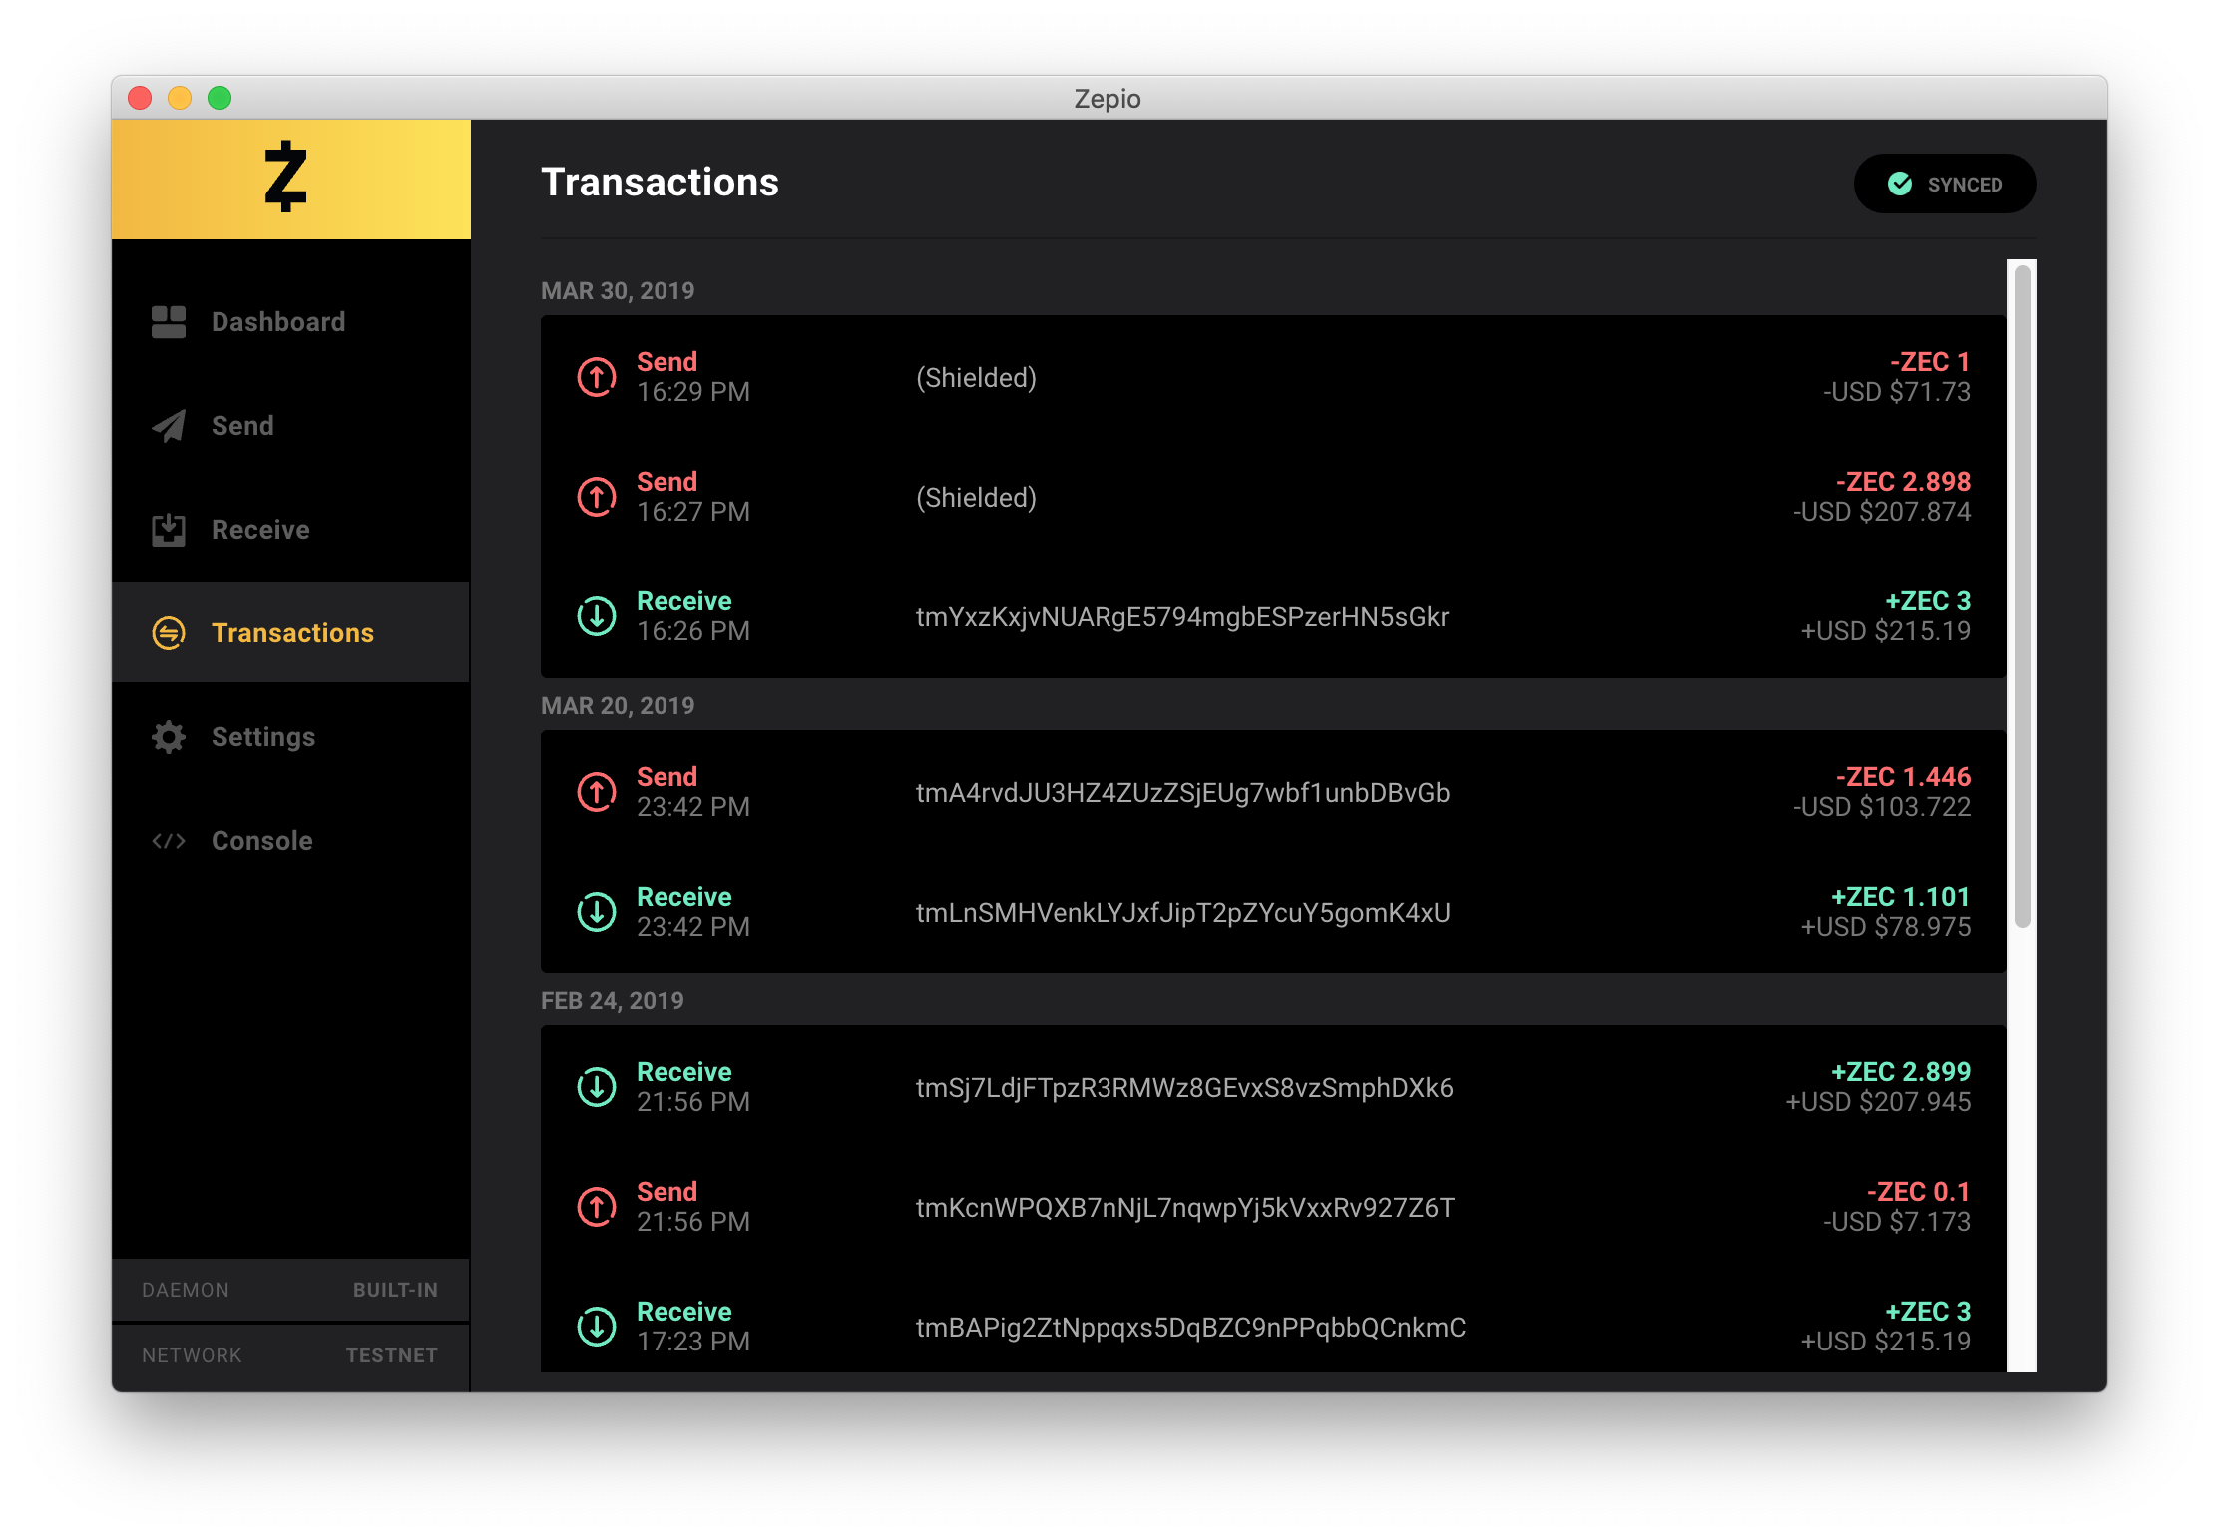Viewport: 2219px width, 1540px height.
Task: Open the Dashboard menu item
Action: pyautogui.click(x=278, y=322)
